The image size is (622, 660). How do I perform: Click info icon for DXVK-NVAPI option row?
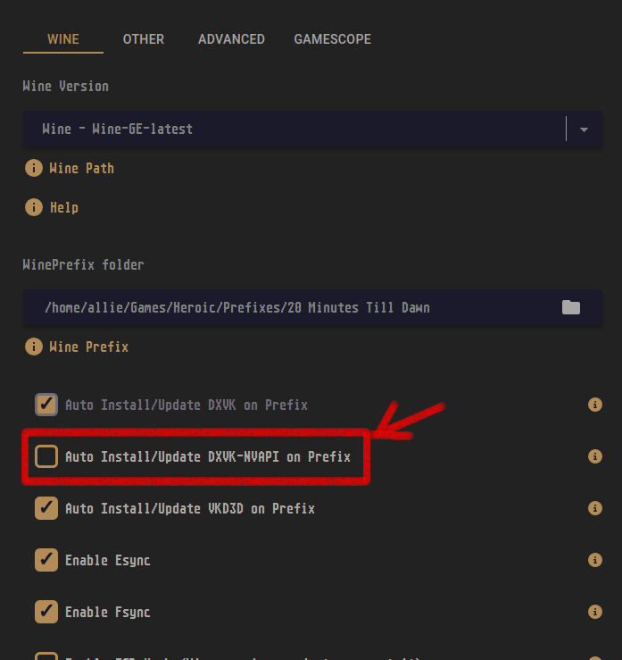(595, 456)
